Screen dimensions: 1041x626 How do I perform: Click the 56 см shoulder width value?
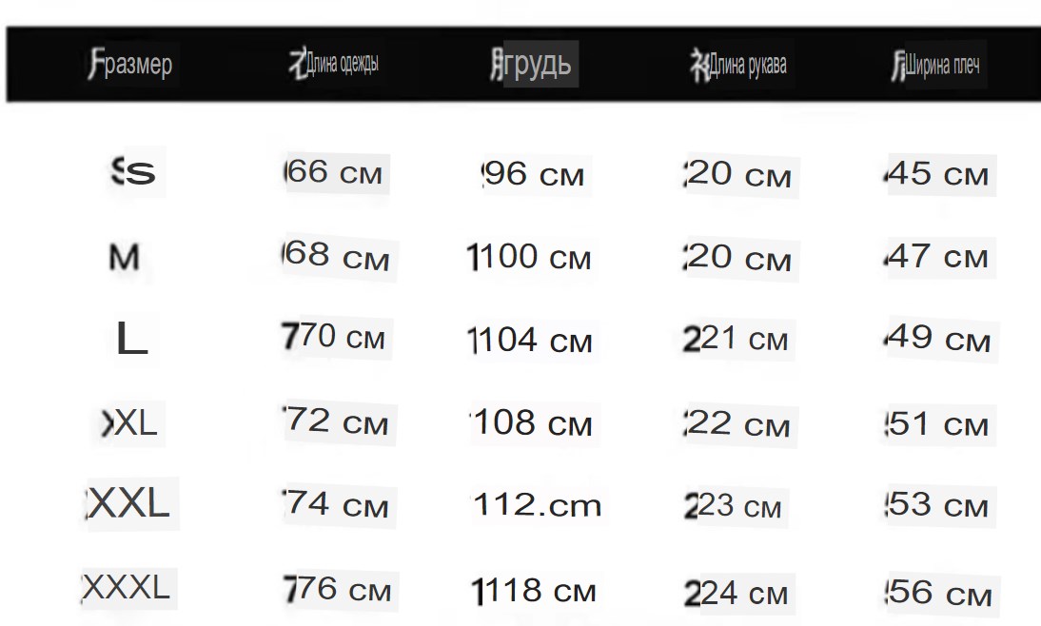click(x=938, y=592)
